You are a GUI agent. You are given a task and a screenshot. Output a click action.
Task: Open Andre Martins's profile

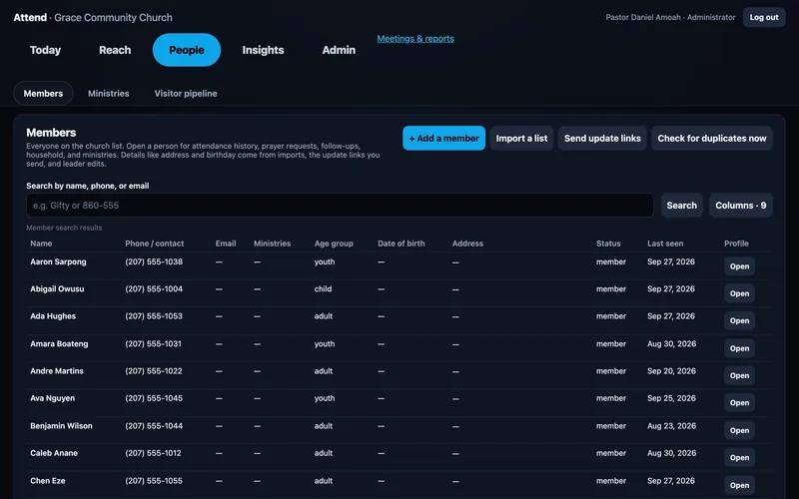click(739, 375)
